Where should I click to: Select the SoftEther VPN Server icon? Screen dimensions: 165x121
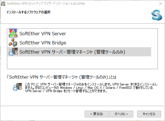(13, 33)
